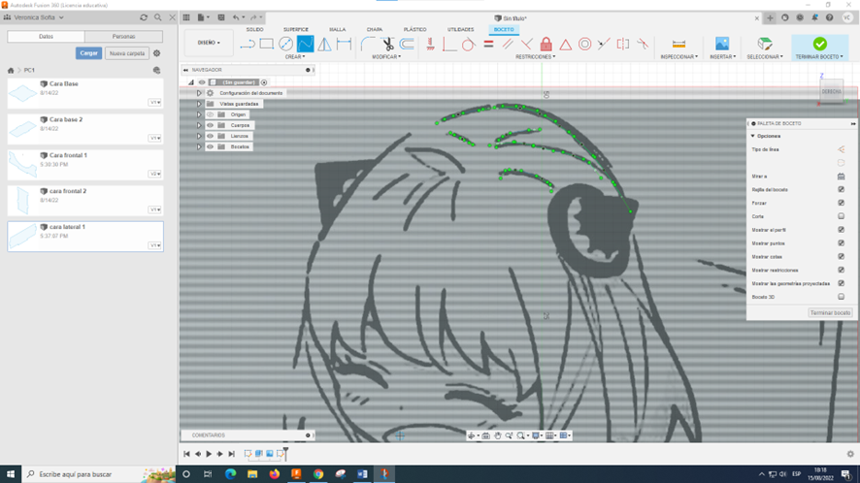Click the Look At icon in sketch palette

click(841, 177)
